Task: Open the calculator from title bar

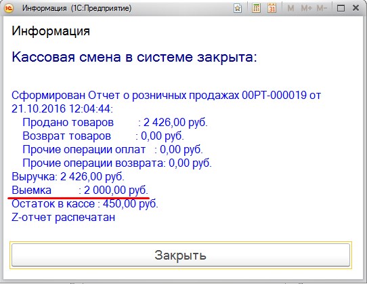Action: (x=257, y=8)
